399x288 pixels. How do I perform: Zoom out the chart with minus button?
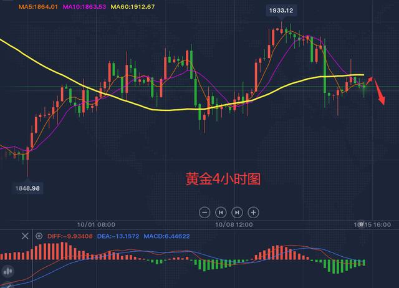click(204, 213)
